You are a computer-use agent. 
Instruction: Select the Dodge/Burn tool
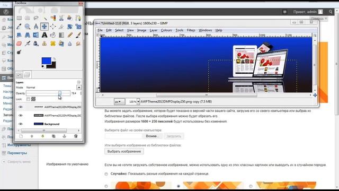19,52
